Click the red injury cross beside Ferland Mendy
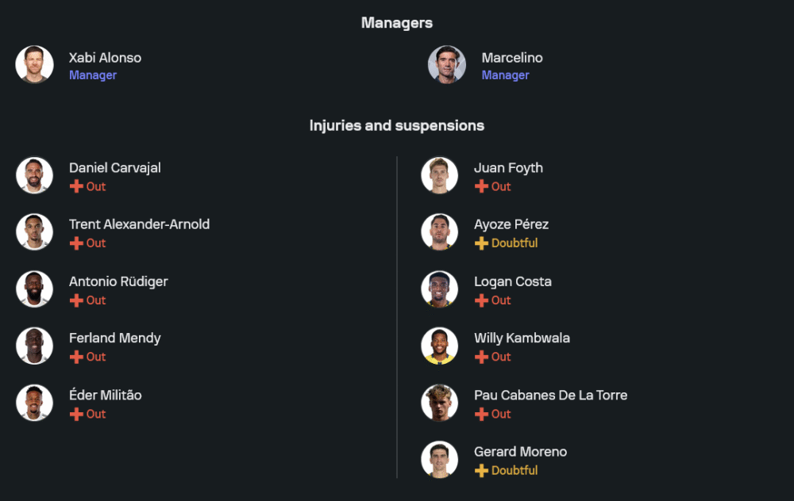This screenshot has height=501, width=794. pyautogui.click(x=76, y=358)
